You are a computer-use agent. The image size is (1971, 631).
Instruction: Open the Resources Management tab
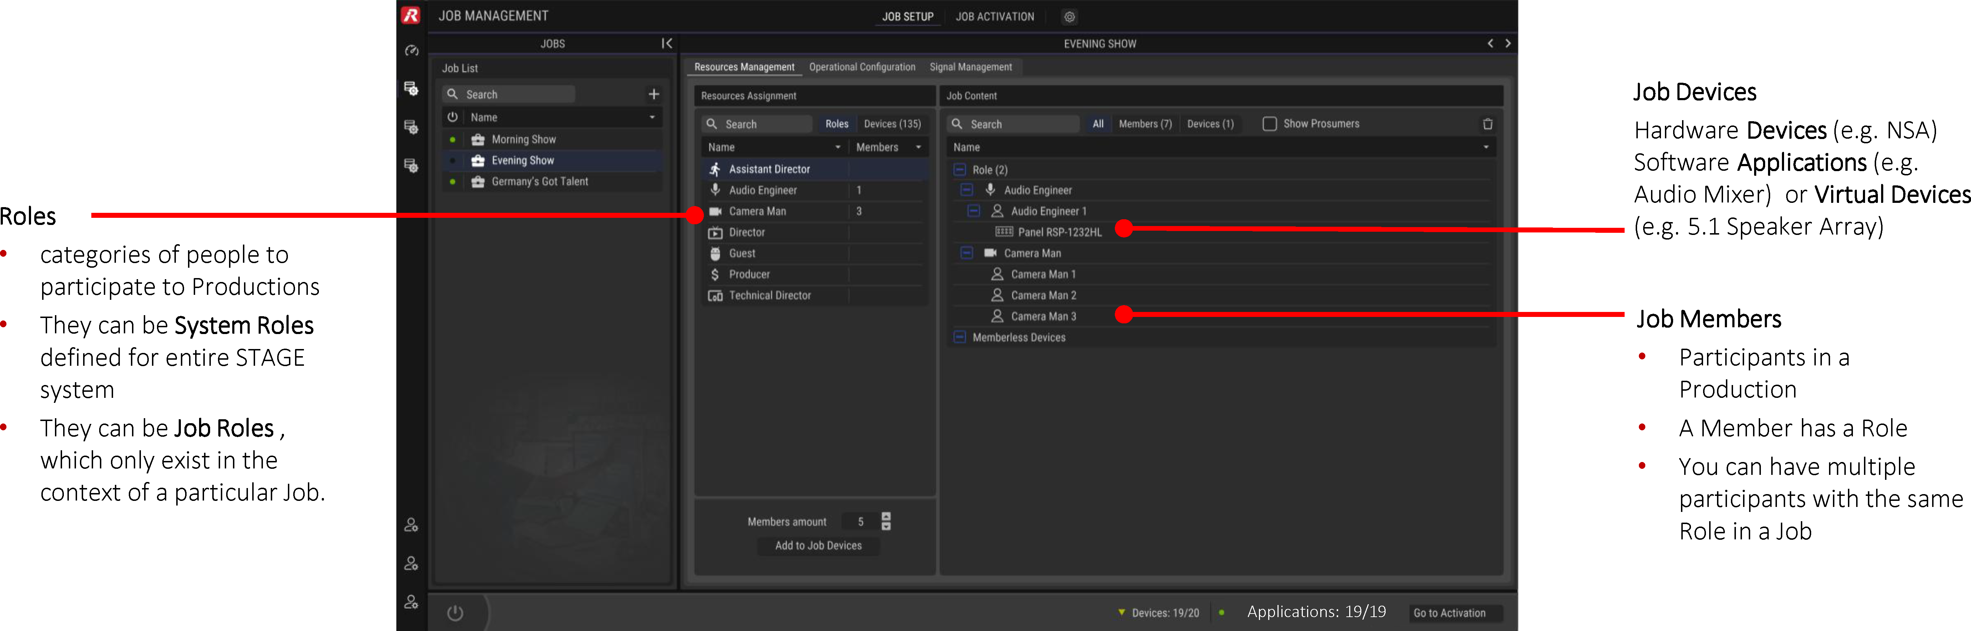coord(745,67)
